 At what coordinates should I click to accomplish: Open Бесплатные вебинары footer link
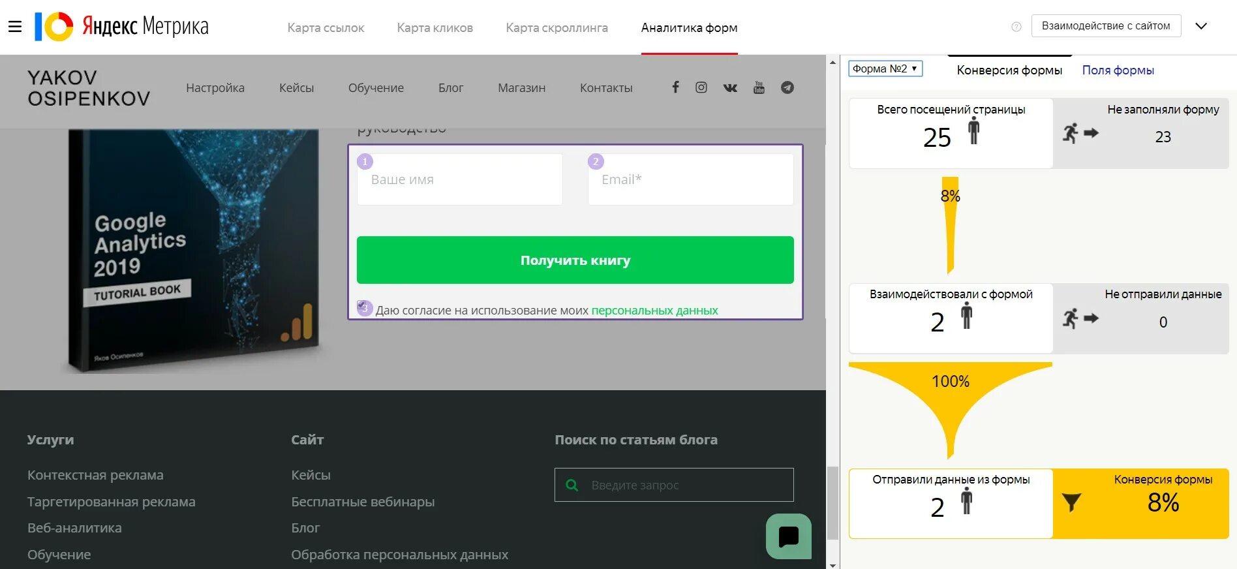click(x=363, y=502)
